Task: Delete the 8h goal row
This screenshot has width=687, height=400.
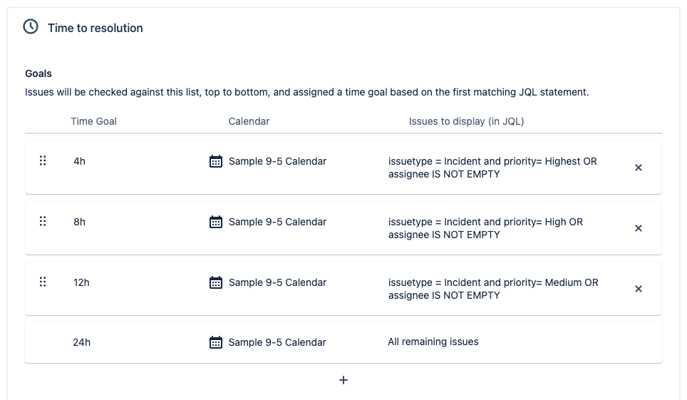Action: tap(639, 228)
